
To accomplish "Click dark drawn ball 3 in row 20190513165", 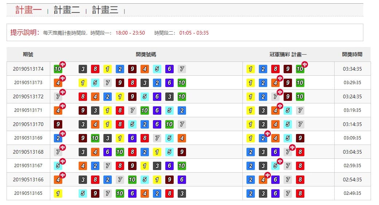I will tap(182, 193).
